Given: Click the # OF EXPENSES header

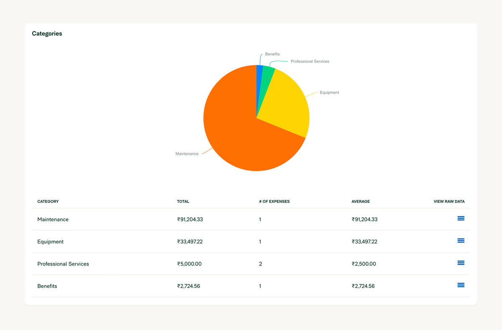Looking at the screenshot, I should 275,201.
